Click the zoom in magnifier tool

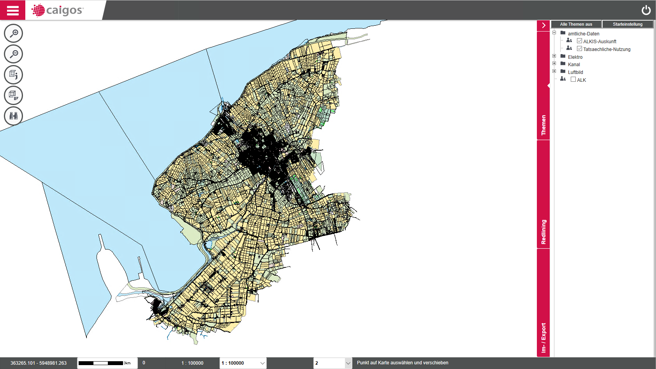pyautogui.click(x=14, y=33)
